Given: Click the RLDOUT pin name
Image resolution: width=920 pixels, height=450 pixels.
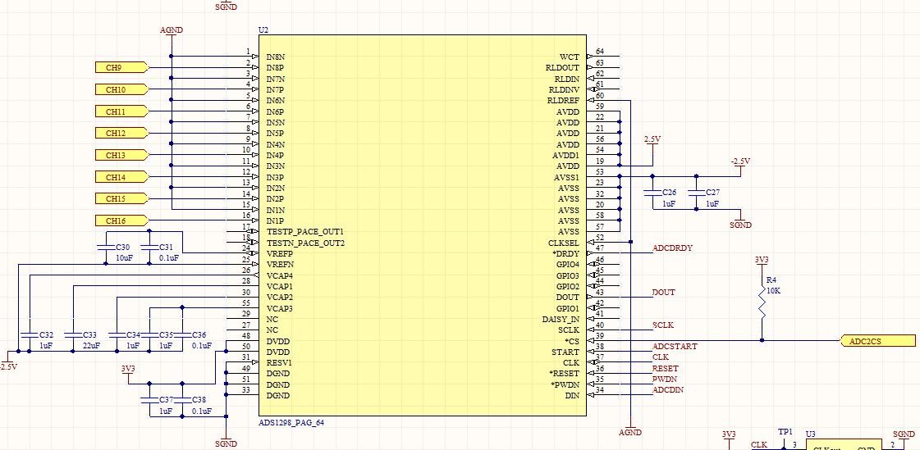Looking at the screenshot, I should (562, 68).
